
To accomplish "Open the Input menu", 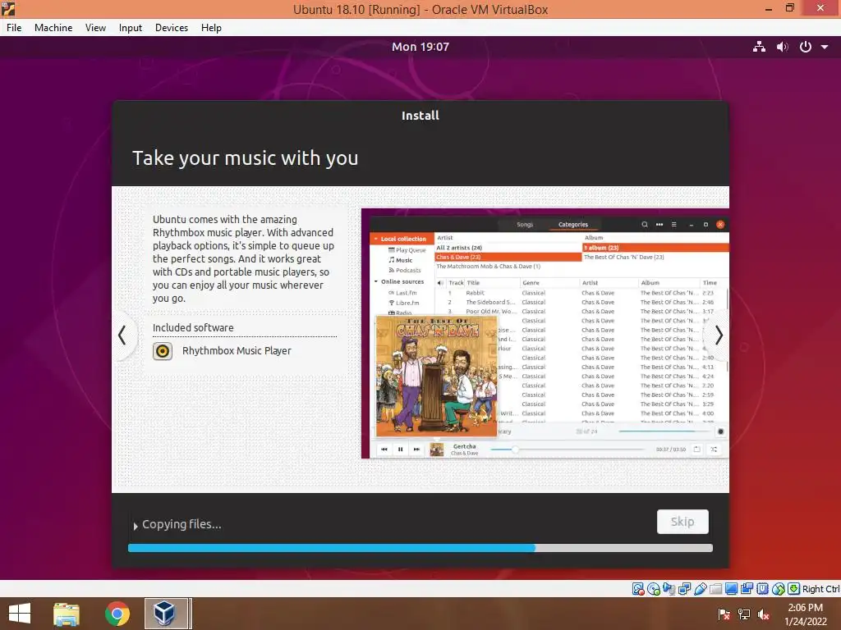I will 131,28.
